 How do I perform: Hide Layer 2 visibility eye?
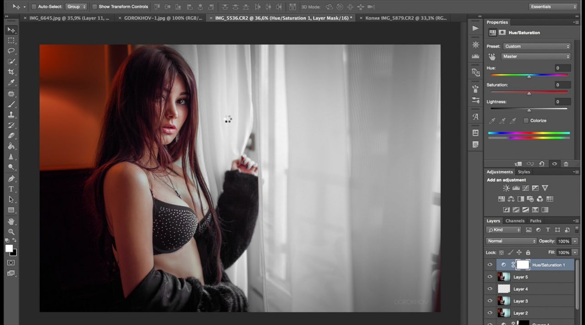pyautogui.click(x=490, y=313)
